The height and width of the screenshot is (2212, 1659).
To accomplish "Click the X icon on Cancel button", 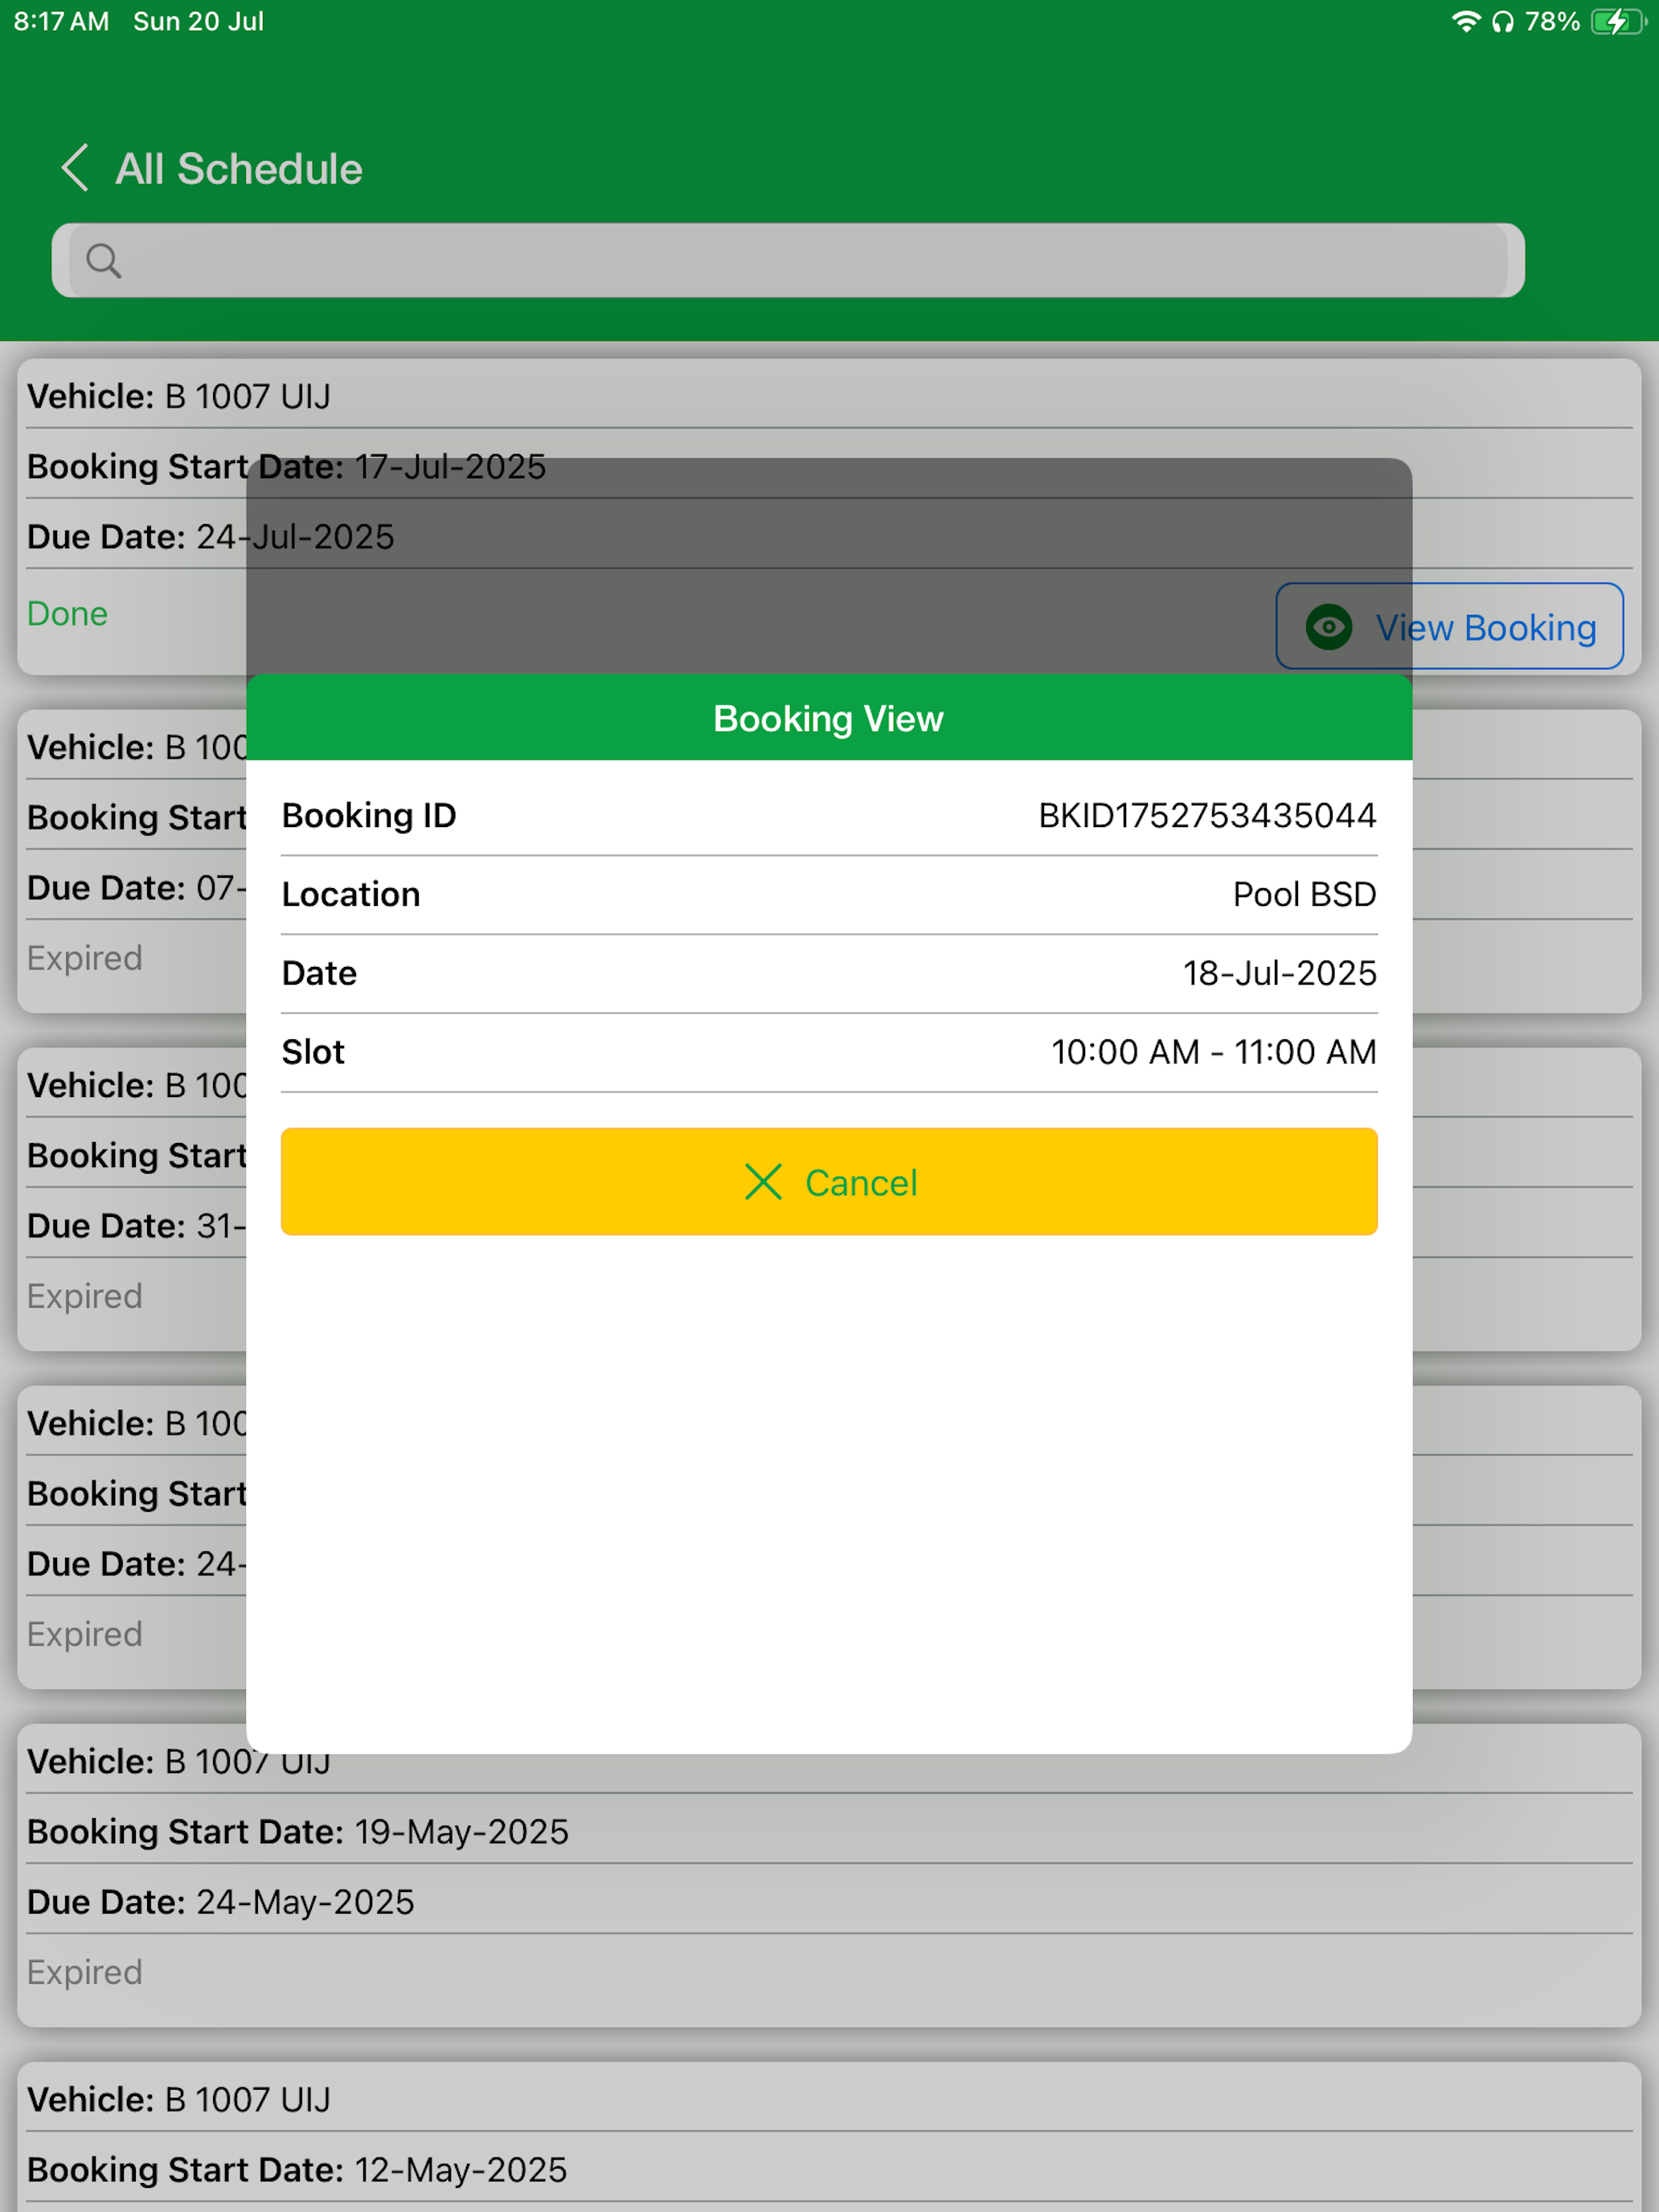I will (x=763, y=1181).
